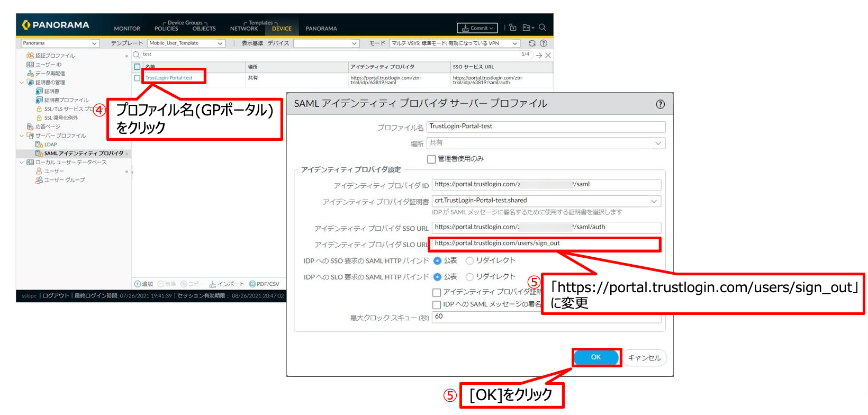Open ユーザー under local user database

click(x=53, y=171)
